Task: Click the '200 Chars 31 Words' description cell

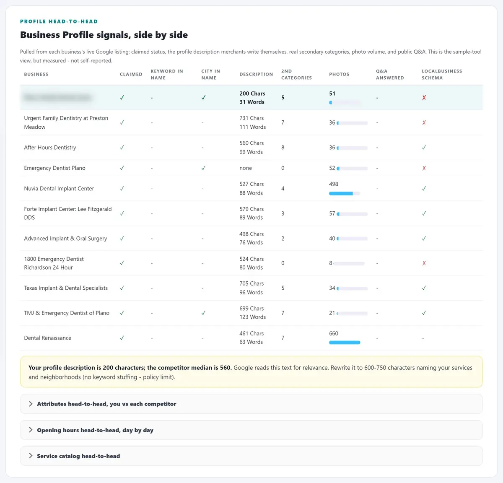Action: click(x=252, y=98)
